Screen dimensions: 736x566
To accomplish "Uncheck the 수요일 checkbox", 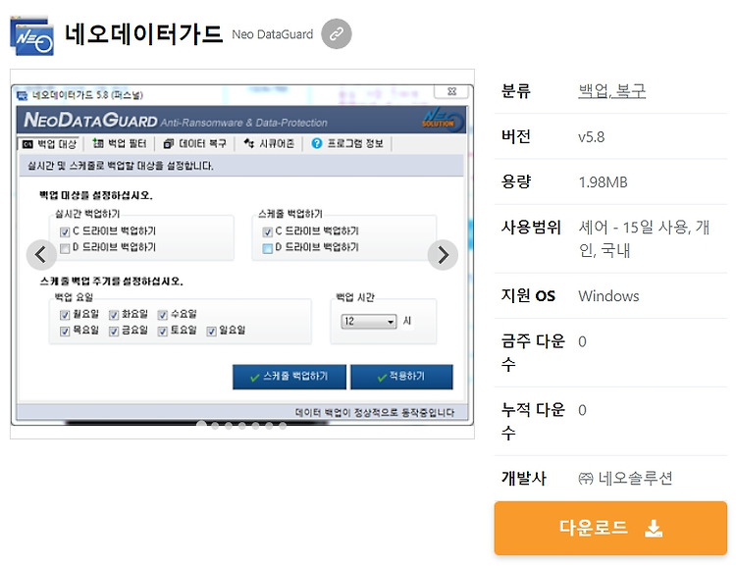I will pos(162,315).
